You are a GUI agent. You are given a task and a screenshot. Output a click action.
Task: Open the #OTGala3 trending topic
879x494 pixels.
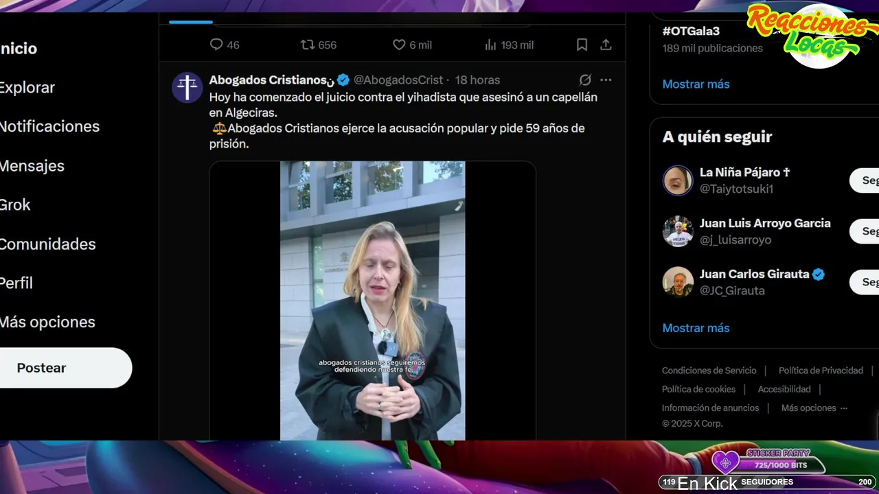[x=691, y=31]
